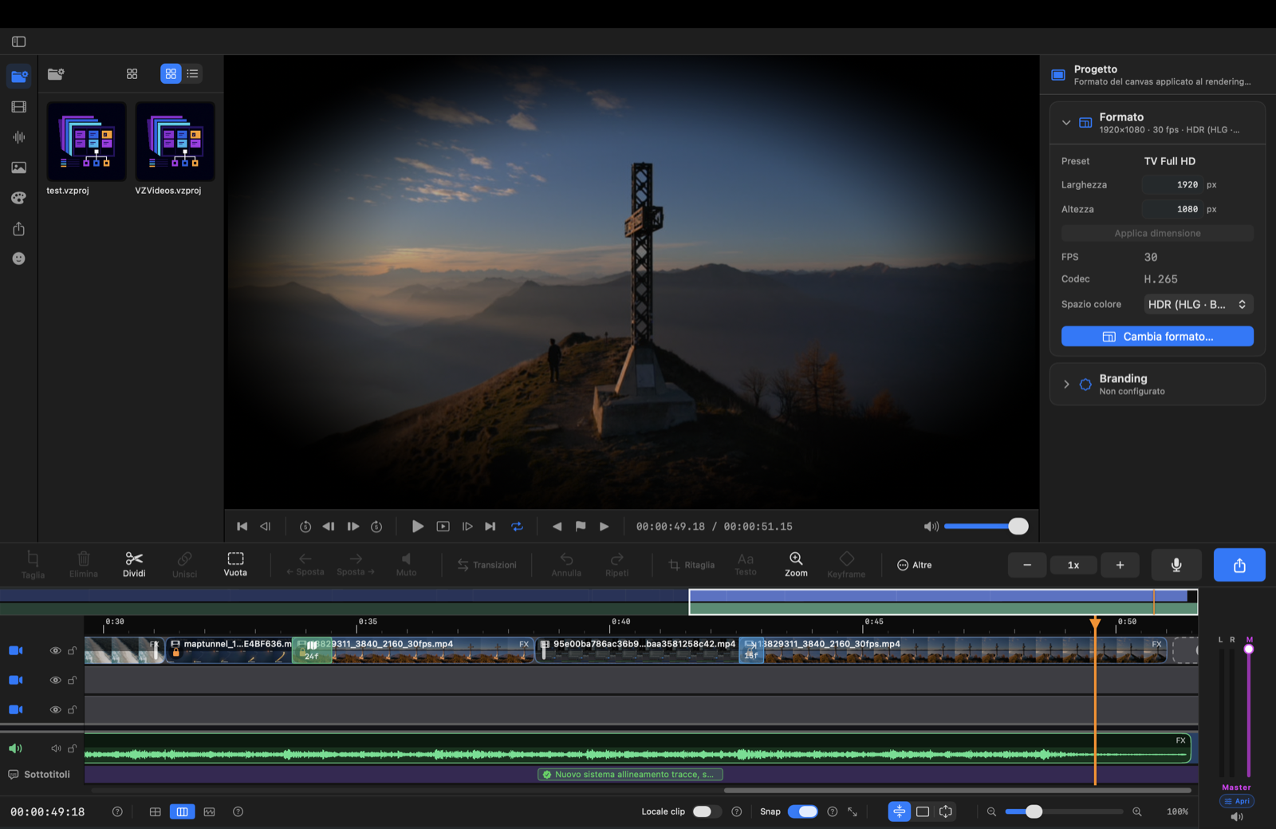Viewport: 1276px width, 829px height.
Task: Go to the previous marker
Action: [x=557, y=527]
